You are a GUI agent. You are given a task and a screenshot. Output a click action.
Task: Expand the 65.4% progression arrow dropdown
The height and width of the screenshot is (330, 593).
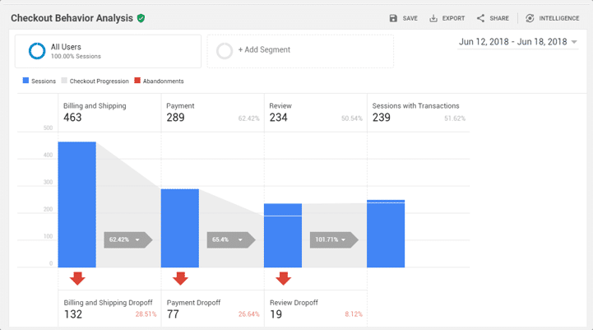240,240
